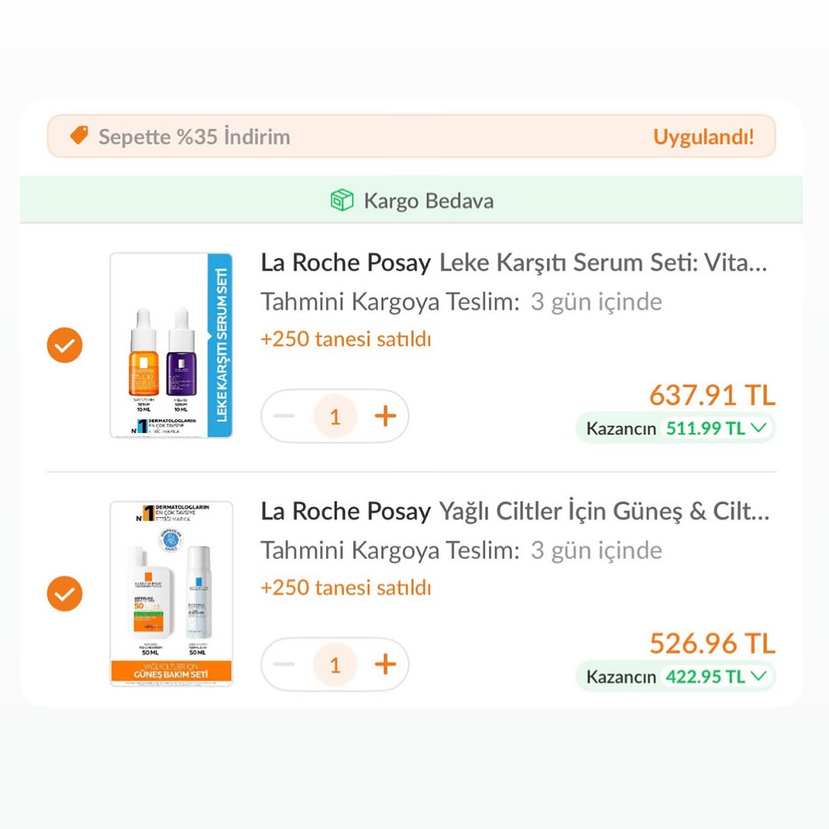Image resolution: width=829 pixels, height=829 pixels.
Task: Open the Leke Karşıtı Serum Seti product title
Action: (514, 263)
